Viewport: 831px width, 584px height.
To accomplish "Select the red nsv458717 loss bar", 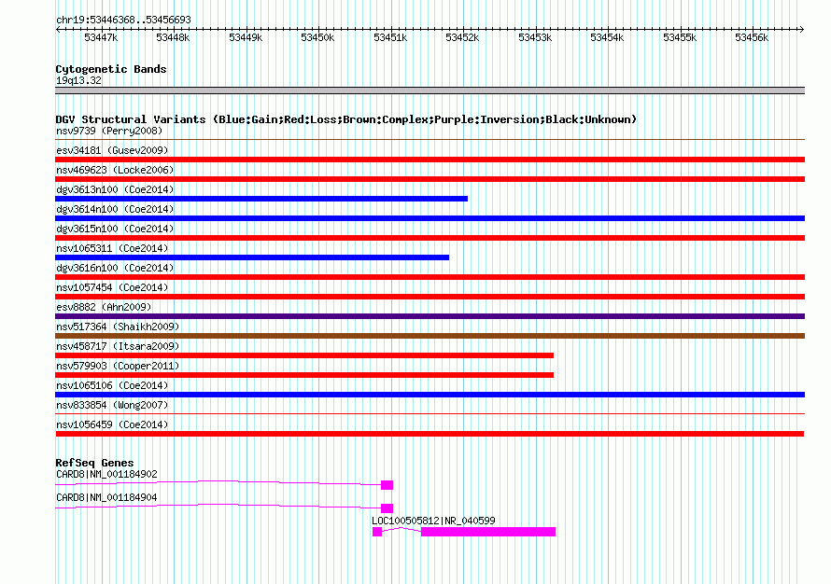I will (x=304, y=355).
